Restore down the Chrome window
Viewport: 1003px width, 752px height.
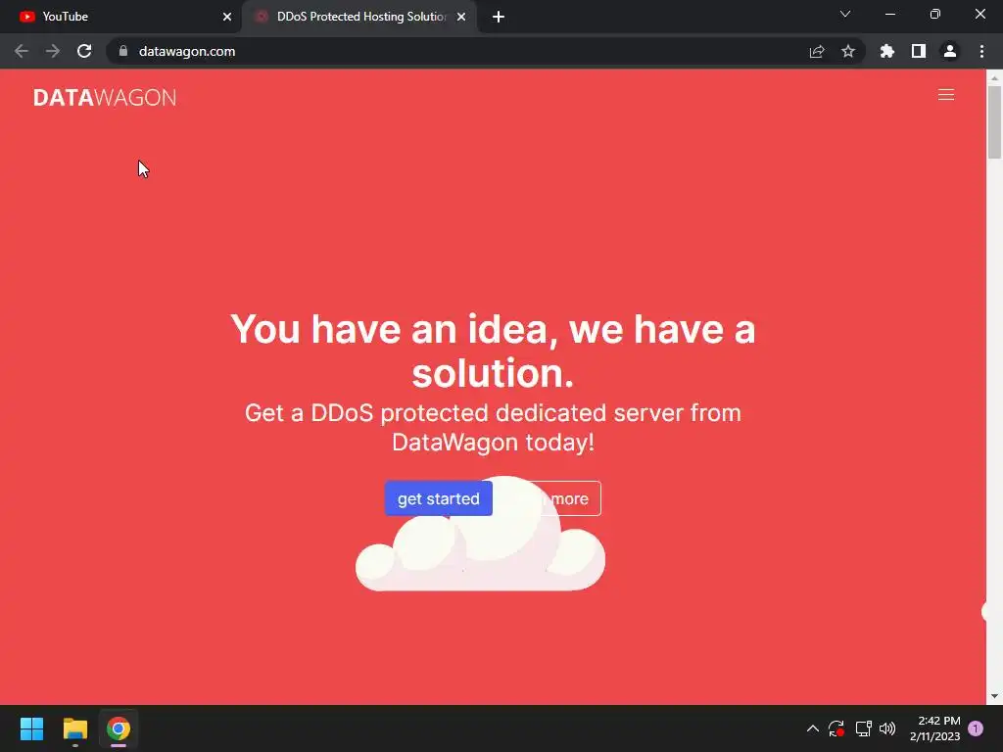point(935,14)
